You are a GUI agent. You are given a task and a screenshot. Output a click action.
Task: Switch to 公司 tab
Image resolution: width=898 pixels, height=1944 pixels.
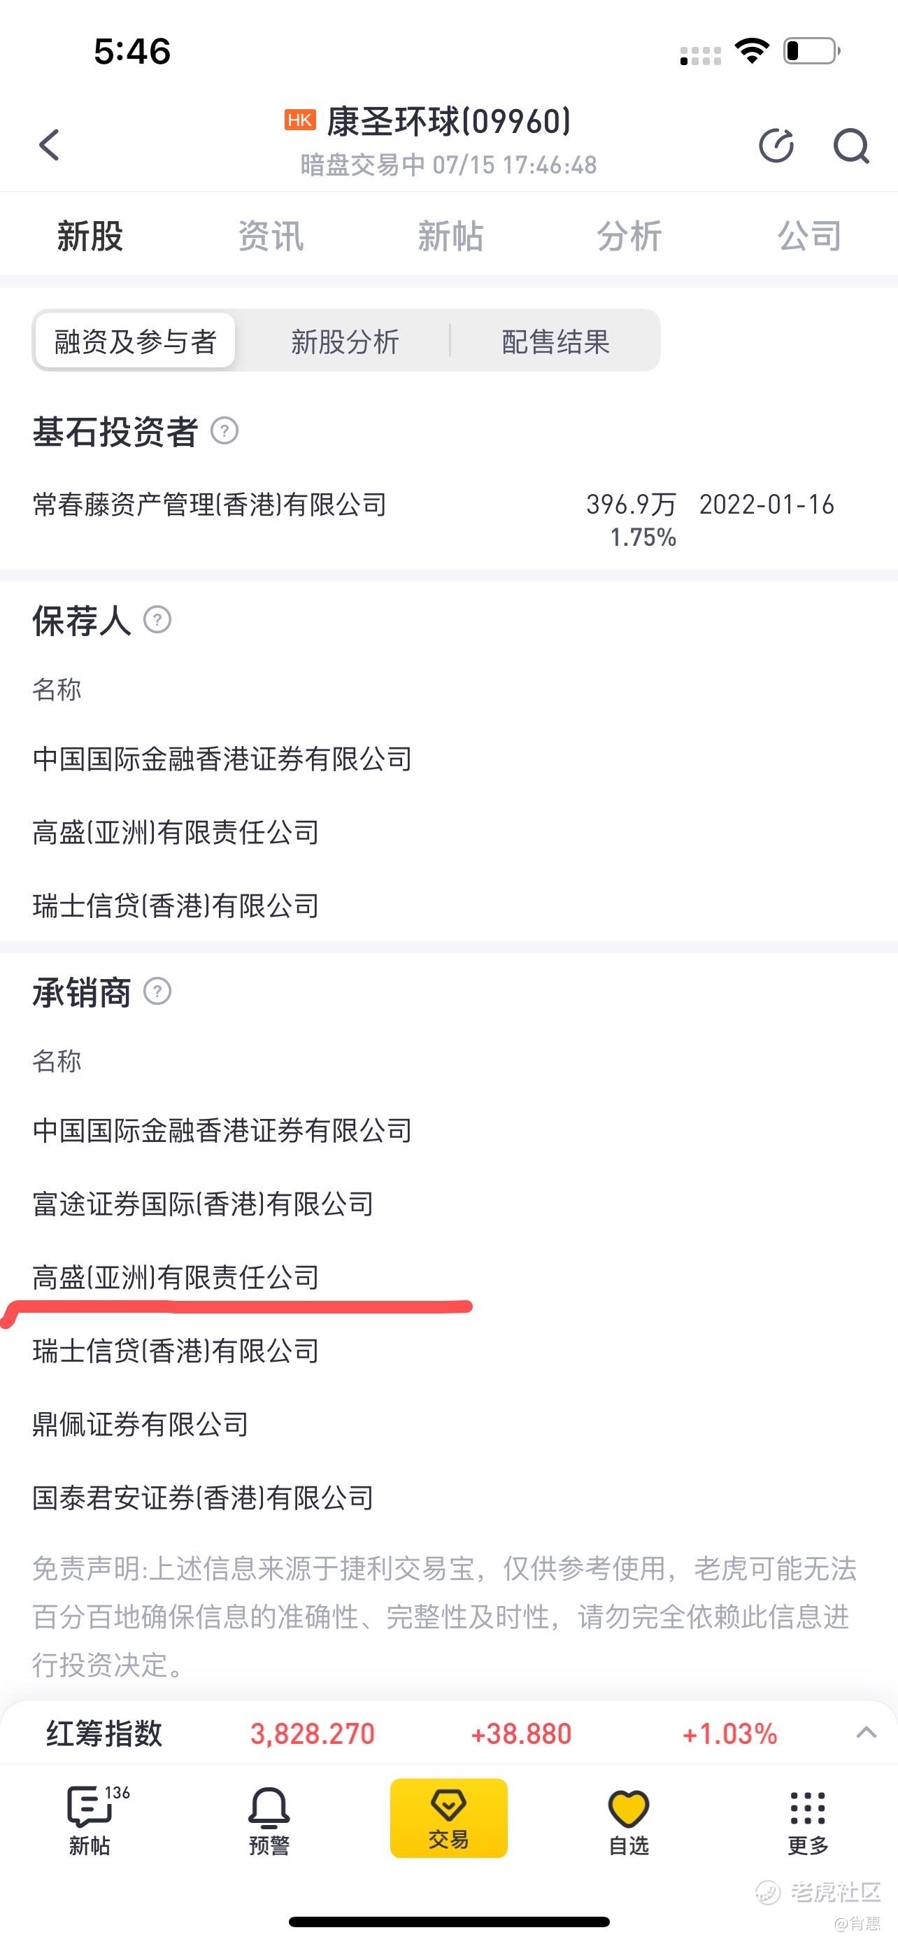point(810,237)
